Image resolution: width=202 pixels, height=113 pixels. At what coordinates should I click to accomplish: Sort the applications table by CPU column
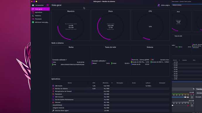94,83
